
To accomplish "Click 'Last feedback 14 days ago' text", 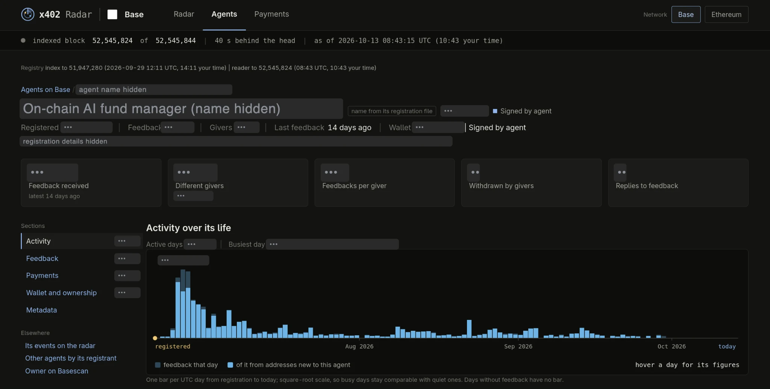I will (x=323, y=128).
